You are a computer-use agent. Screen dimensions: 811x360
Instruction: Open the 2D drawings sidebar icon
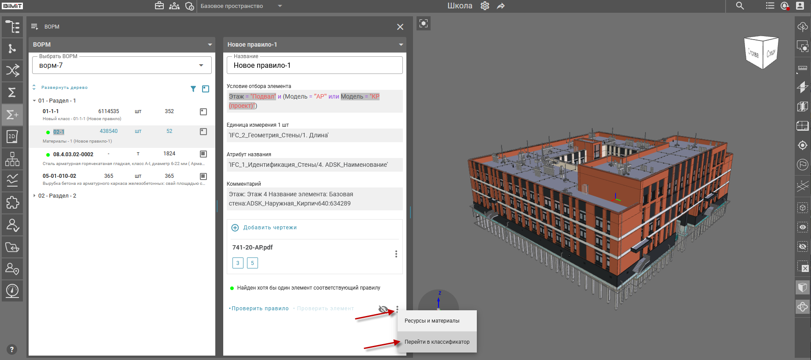pos(12,136)
